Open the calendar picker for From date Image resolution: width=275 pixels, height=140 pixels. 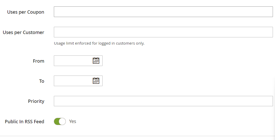(x=96, y=61)
